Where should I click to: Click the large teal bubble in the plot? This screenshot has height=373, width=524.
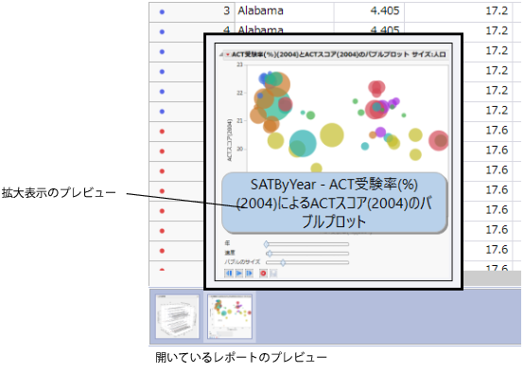[x=303, y=143]
